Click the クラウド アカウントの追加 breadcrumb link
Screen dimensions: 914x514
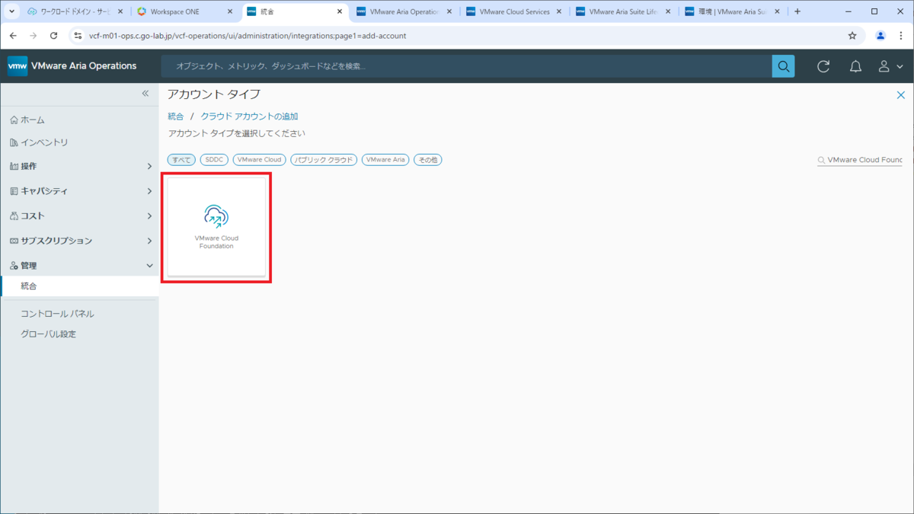(x=249, y=117)
